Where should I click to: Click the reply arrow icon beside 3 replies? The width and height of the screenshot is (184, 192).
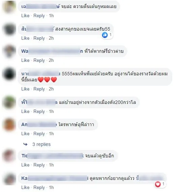point(25,144)
